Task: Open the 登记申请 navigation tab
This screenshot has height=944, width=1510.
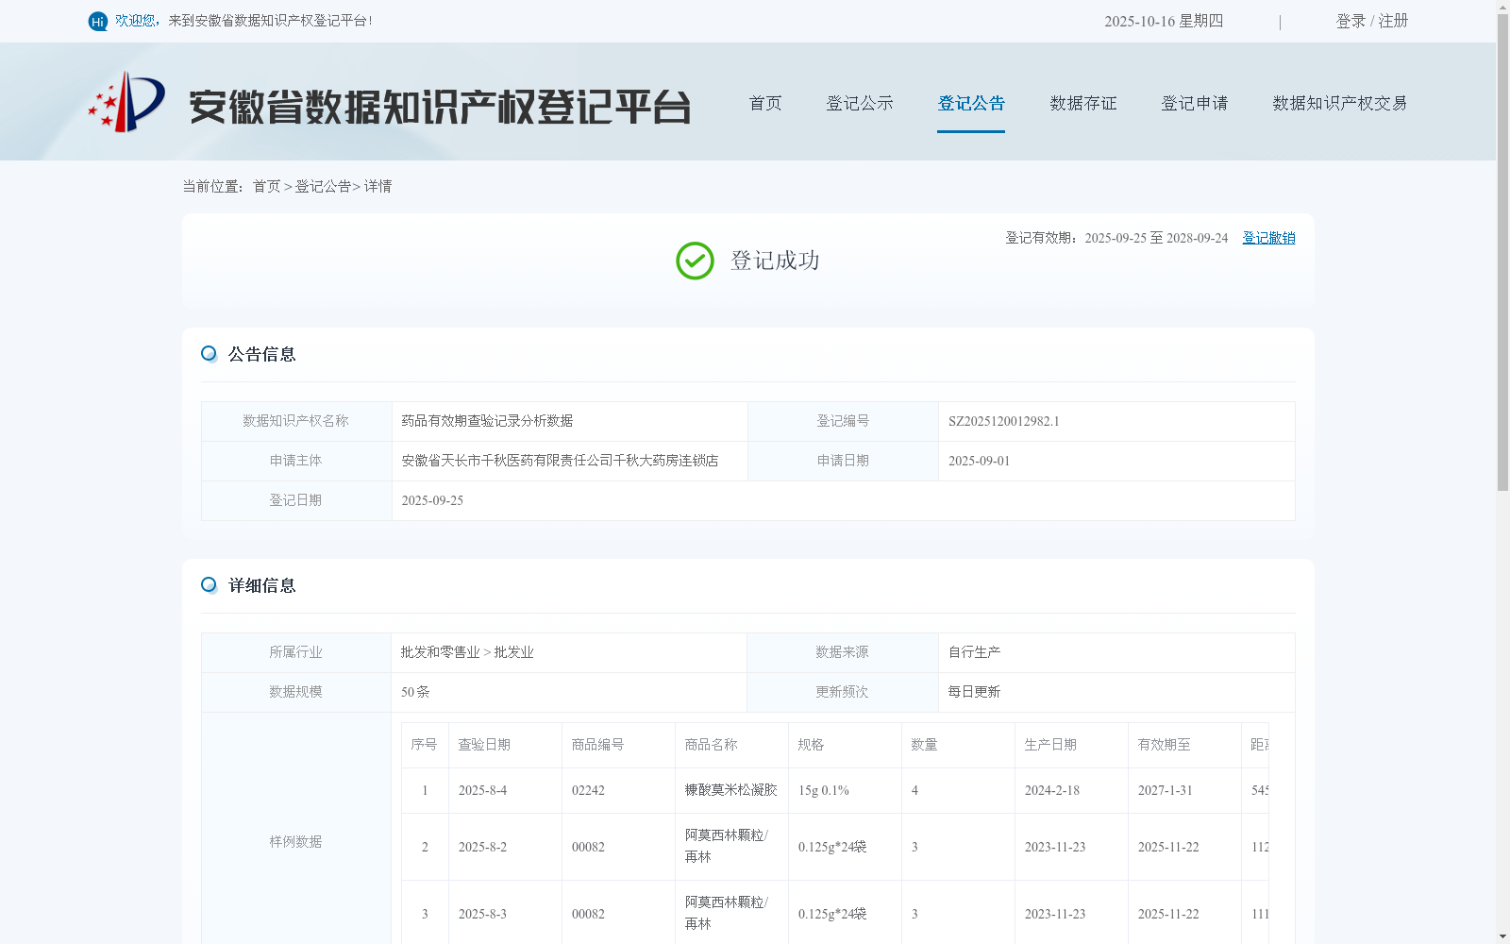Action: click(1195, 103)
